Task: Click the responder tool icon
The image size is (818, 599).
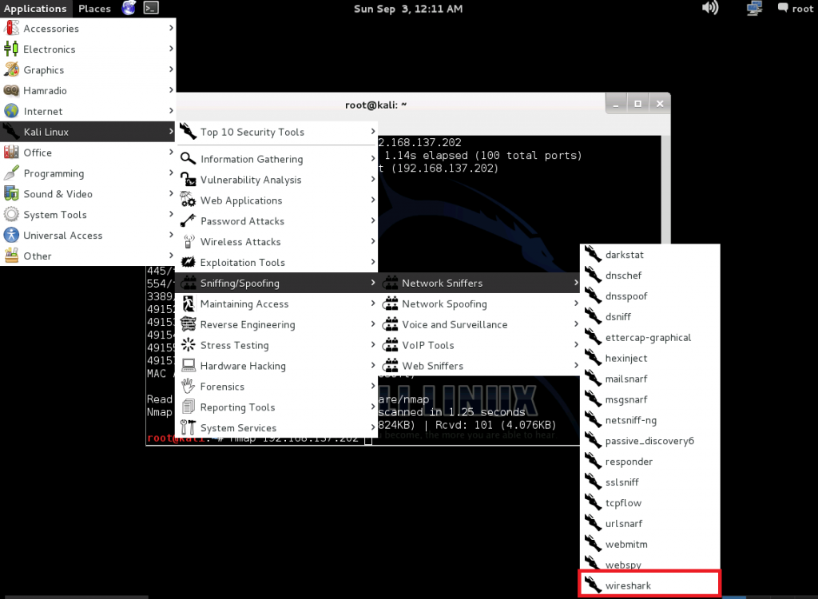Action: pos(594,462)
